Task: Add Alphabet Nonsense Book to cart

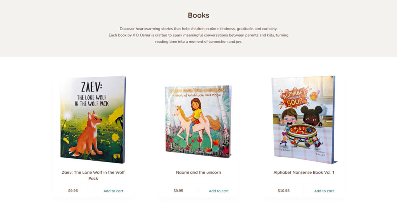Action: click(x=324, y=191)
